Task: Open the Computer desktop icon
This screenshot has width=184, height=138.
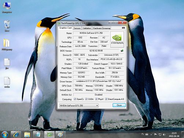Action: pyautogui.click(x=7, y=7)
